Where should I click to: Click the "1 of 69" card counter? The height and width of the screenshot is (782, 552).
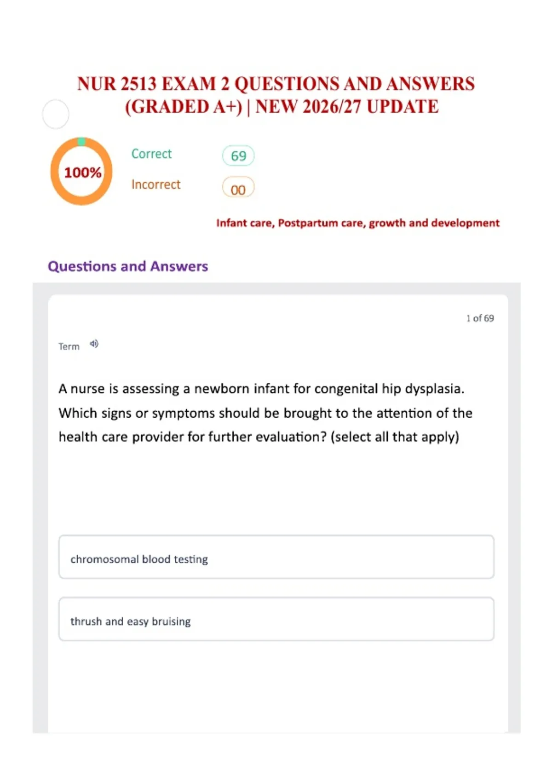click(x=480, y=318)
